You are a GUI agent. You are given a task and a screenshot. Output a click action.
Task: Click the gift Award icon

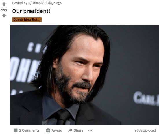coord(48,130)
